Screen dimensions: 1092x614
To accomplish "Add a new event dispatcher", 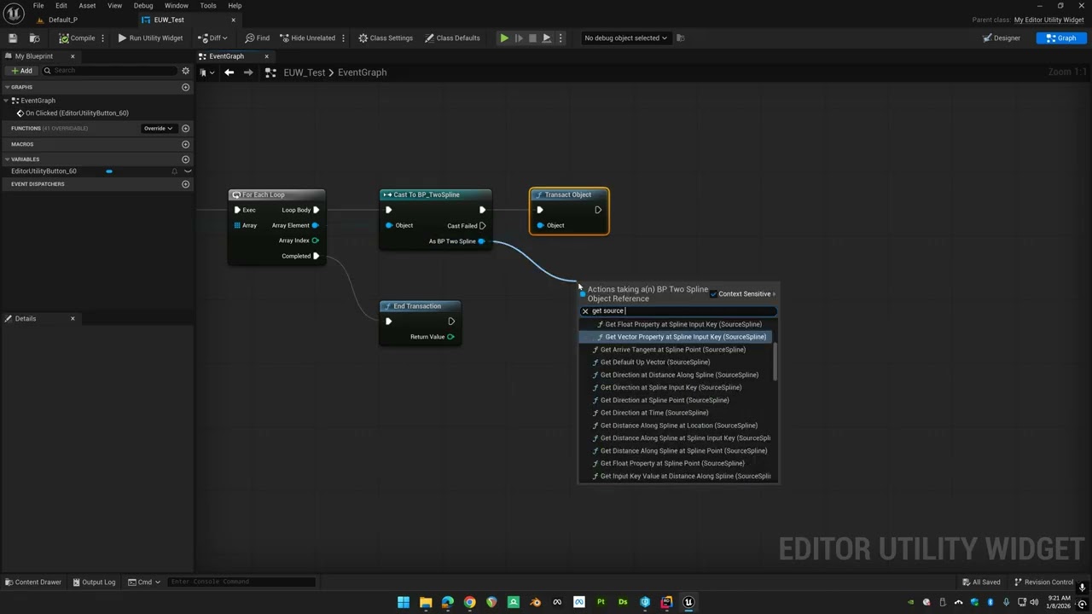I will tap(185, 184).
